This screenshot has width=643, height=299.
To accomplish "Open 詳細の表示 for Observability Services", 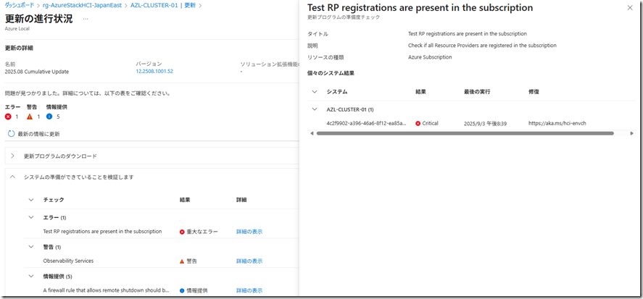I will point(249,261).
